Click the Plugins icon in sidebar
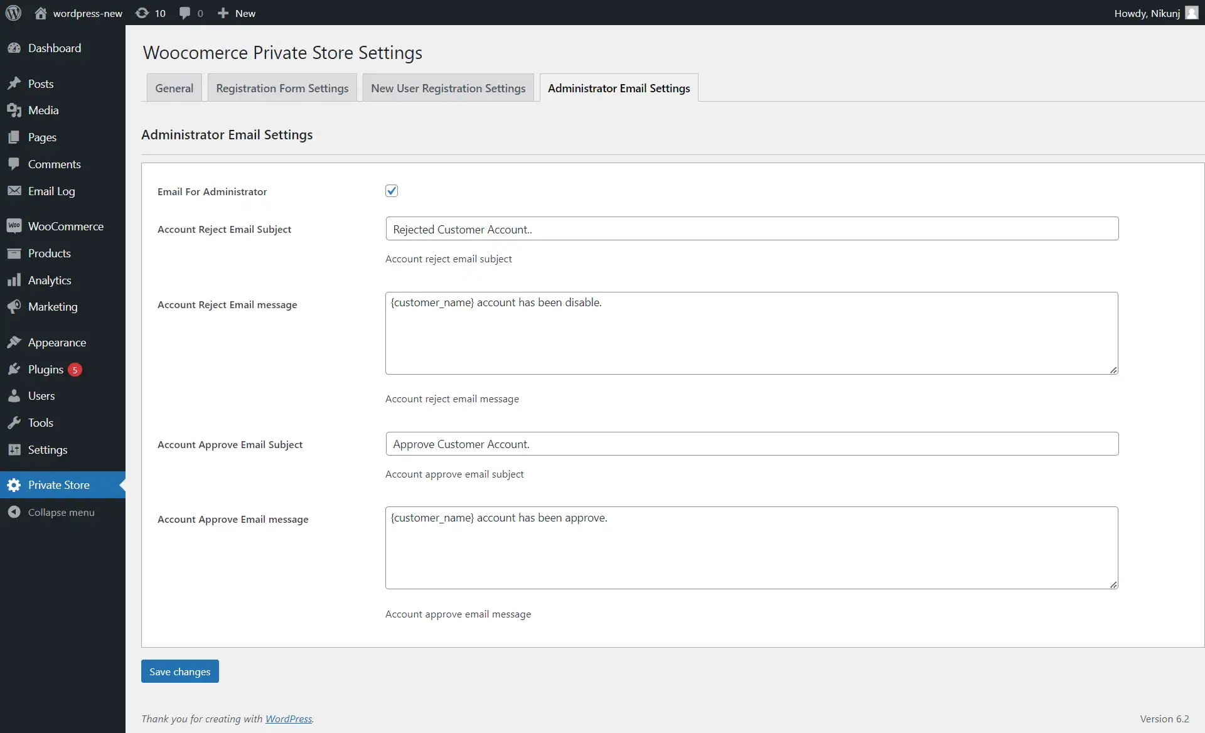This screenshot has width=1205, height=733. point(14,369)
